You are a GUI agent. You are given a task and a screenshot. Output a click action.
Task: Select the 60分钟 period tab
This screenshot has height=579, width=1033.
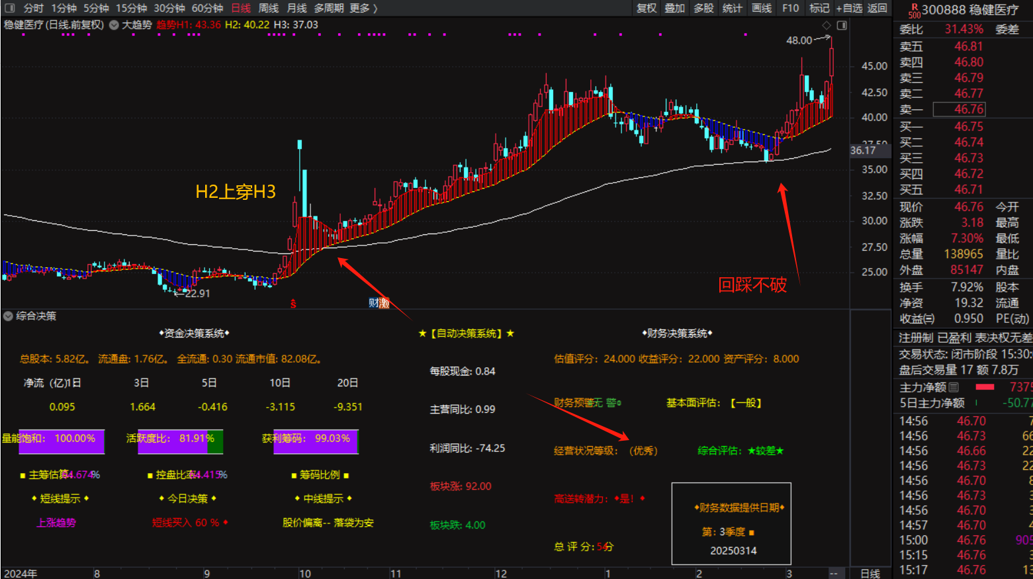point(207,8)
